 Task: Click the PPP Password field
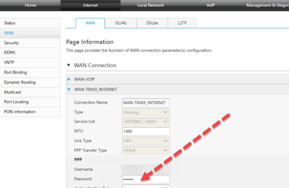point(146,179)
